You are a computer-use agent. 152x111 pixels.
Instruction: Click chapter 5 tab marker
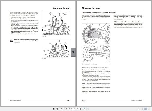point(73,52)
